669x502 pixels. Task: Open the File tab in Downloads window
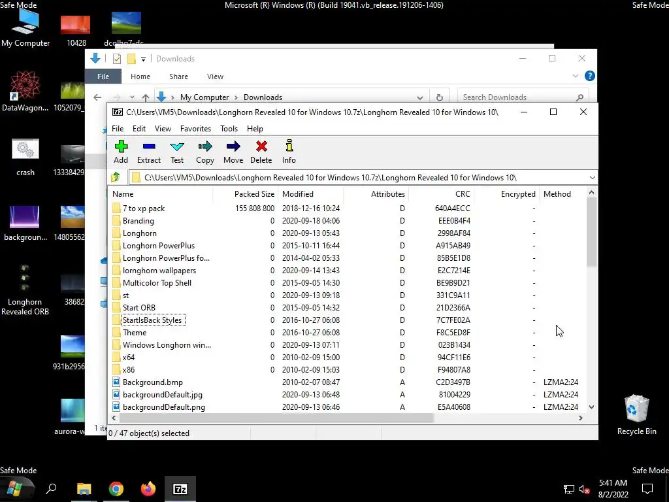(x=103, y=76)
